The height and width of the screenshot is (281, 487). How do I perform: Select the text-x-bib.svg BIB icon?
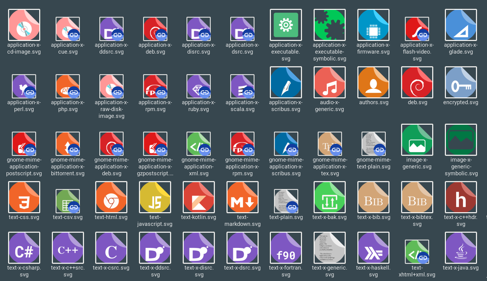point(373,197)
